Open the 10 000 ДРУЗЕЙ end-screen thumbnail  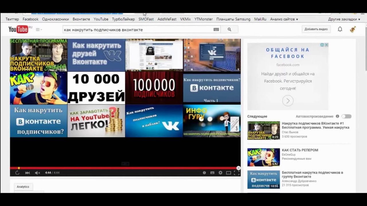pyautogui.click(x=96, y=88)
